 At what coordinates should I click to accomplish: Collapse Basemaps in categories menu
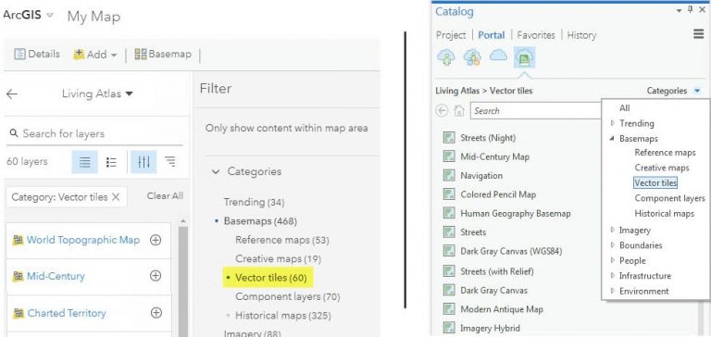[x=613, y=138]
